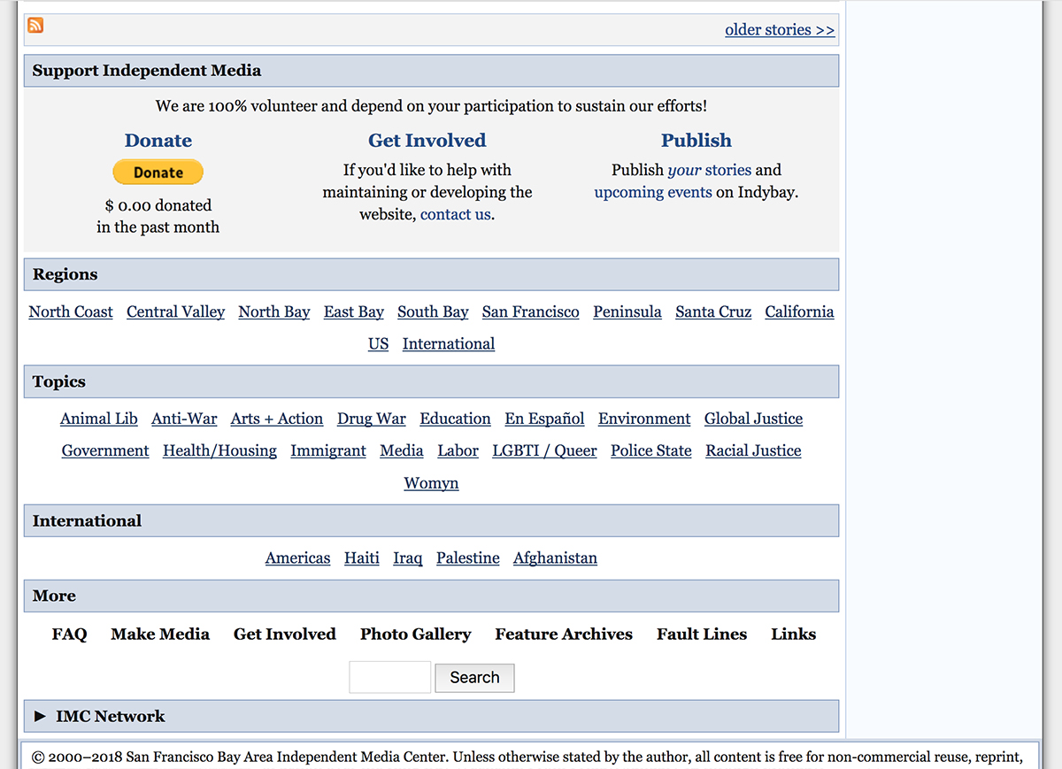Open the Central Valley region
The image size is (1062, 769).
175,311
